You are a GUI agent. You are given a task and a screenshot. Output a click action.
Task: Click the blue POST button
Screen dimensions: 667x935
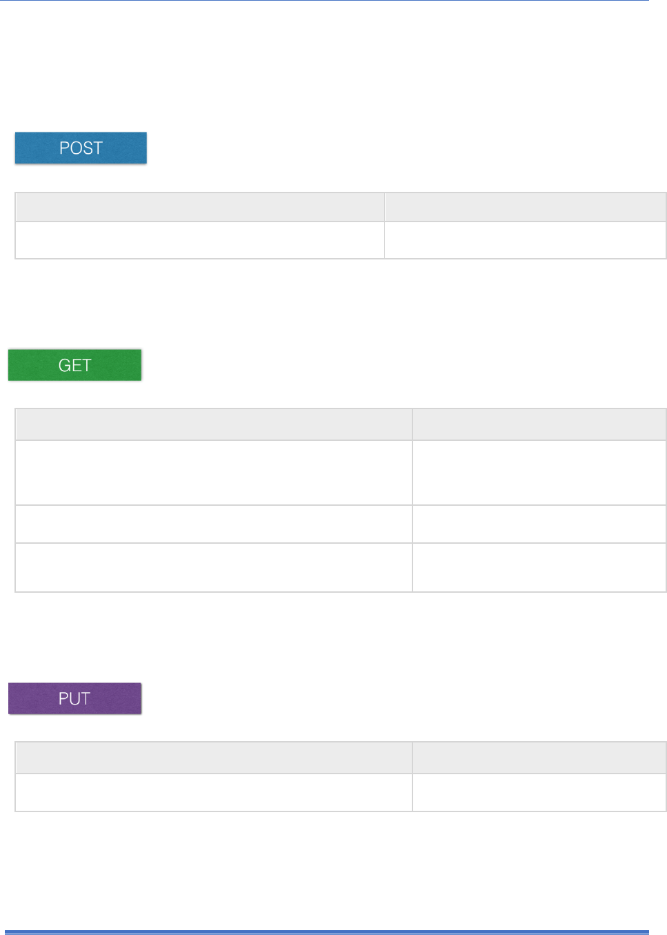81,148
